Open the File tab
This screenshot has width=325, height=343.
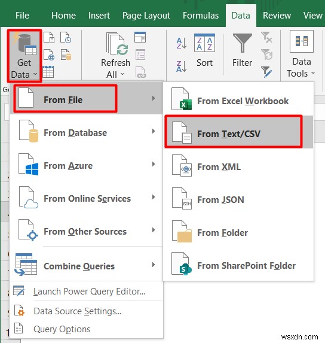tap(22, 16)
